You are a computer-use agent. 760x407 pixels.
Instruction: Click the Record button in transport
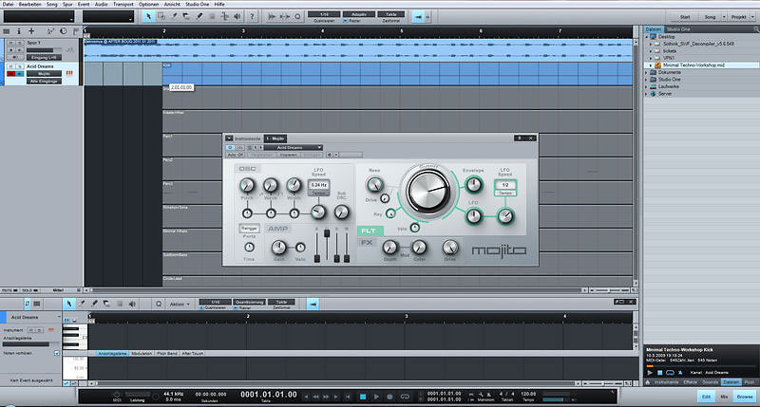pos(389,397)
